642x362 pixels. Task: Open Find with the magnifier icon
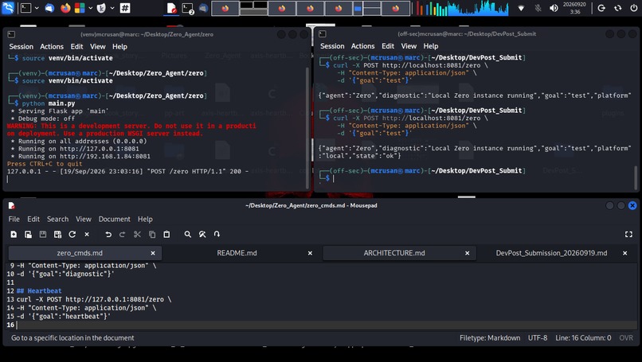(x=187, y=235)
